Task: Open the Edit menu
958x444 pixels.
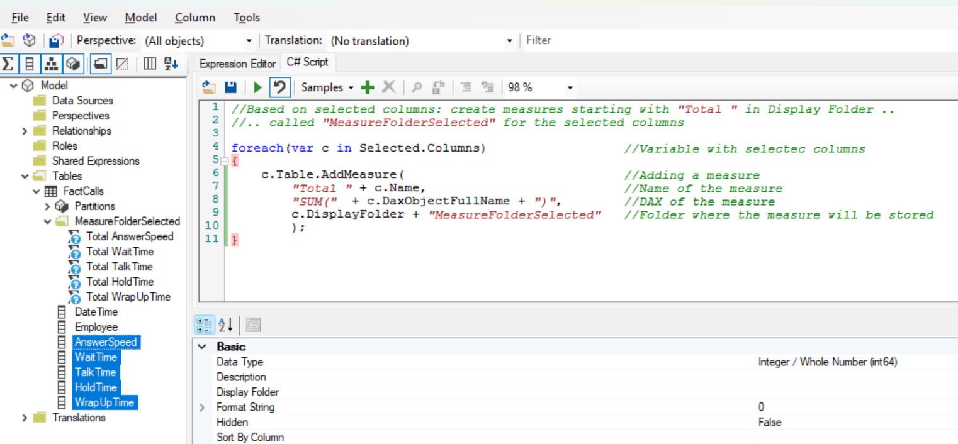Action: coord(56,18)
